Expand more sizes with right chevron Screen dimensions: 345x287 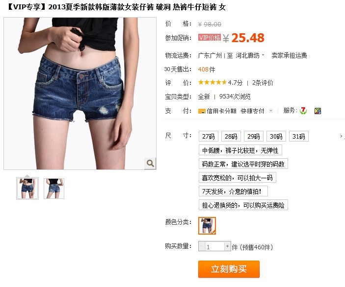[x=341, y=136]
